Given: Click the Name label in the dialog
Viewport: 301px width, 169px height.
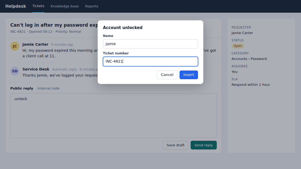Looking at the screenshot, I should tap(108, 36).
